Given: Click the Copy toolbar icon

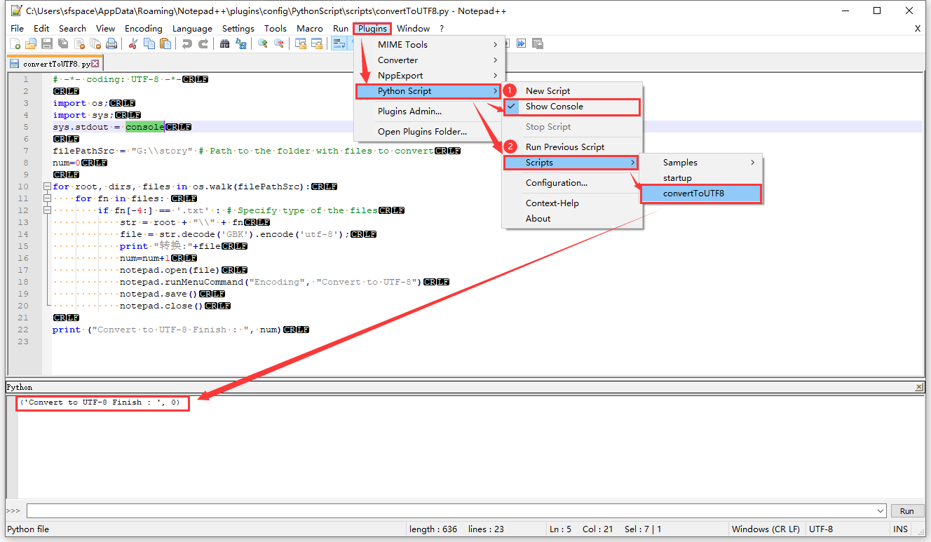Looking at the screenshot, I should [x=149, y=43].
